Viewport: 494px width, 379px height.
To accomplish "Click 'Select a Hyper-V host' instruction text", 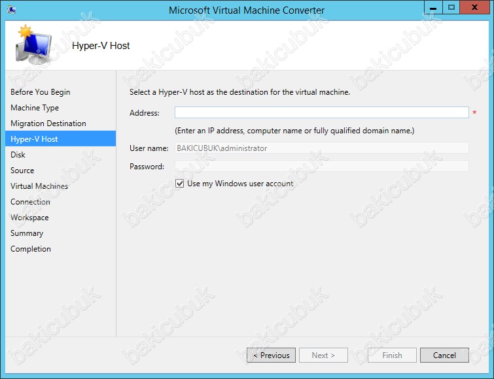I will (x=239, y=92).
